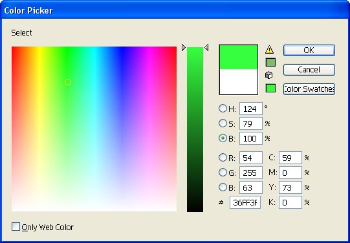Click the left triangle of brightness slider
Viewport: 350px width, 243px height.
pyautogui.click(x=184, y=47)
